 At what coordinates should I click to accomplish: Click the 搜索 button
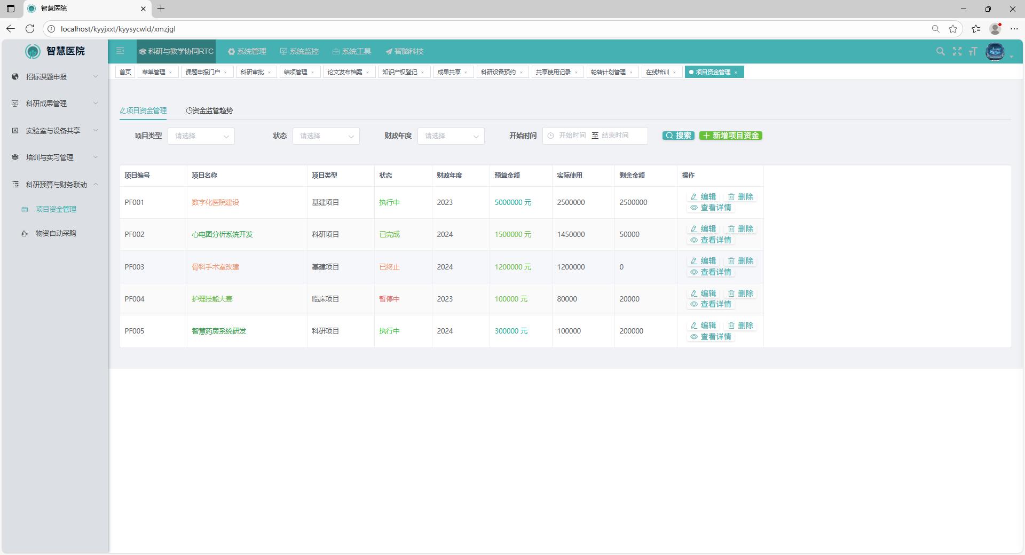coord(678,136)
